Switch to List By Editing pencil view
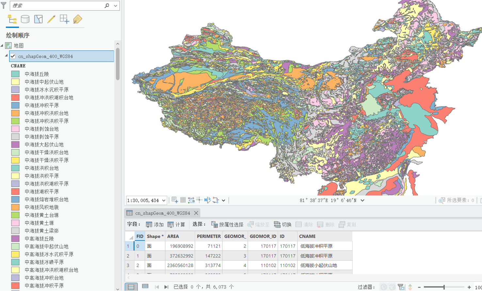 point(51,19)
